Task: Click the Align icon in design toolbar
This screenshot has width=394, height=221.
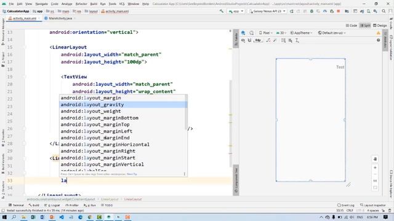Action: [290, 41]
